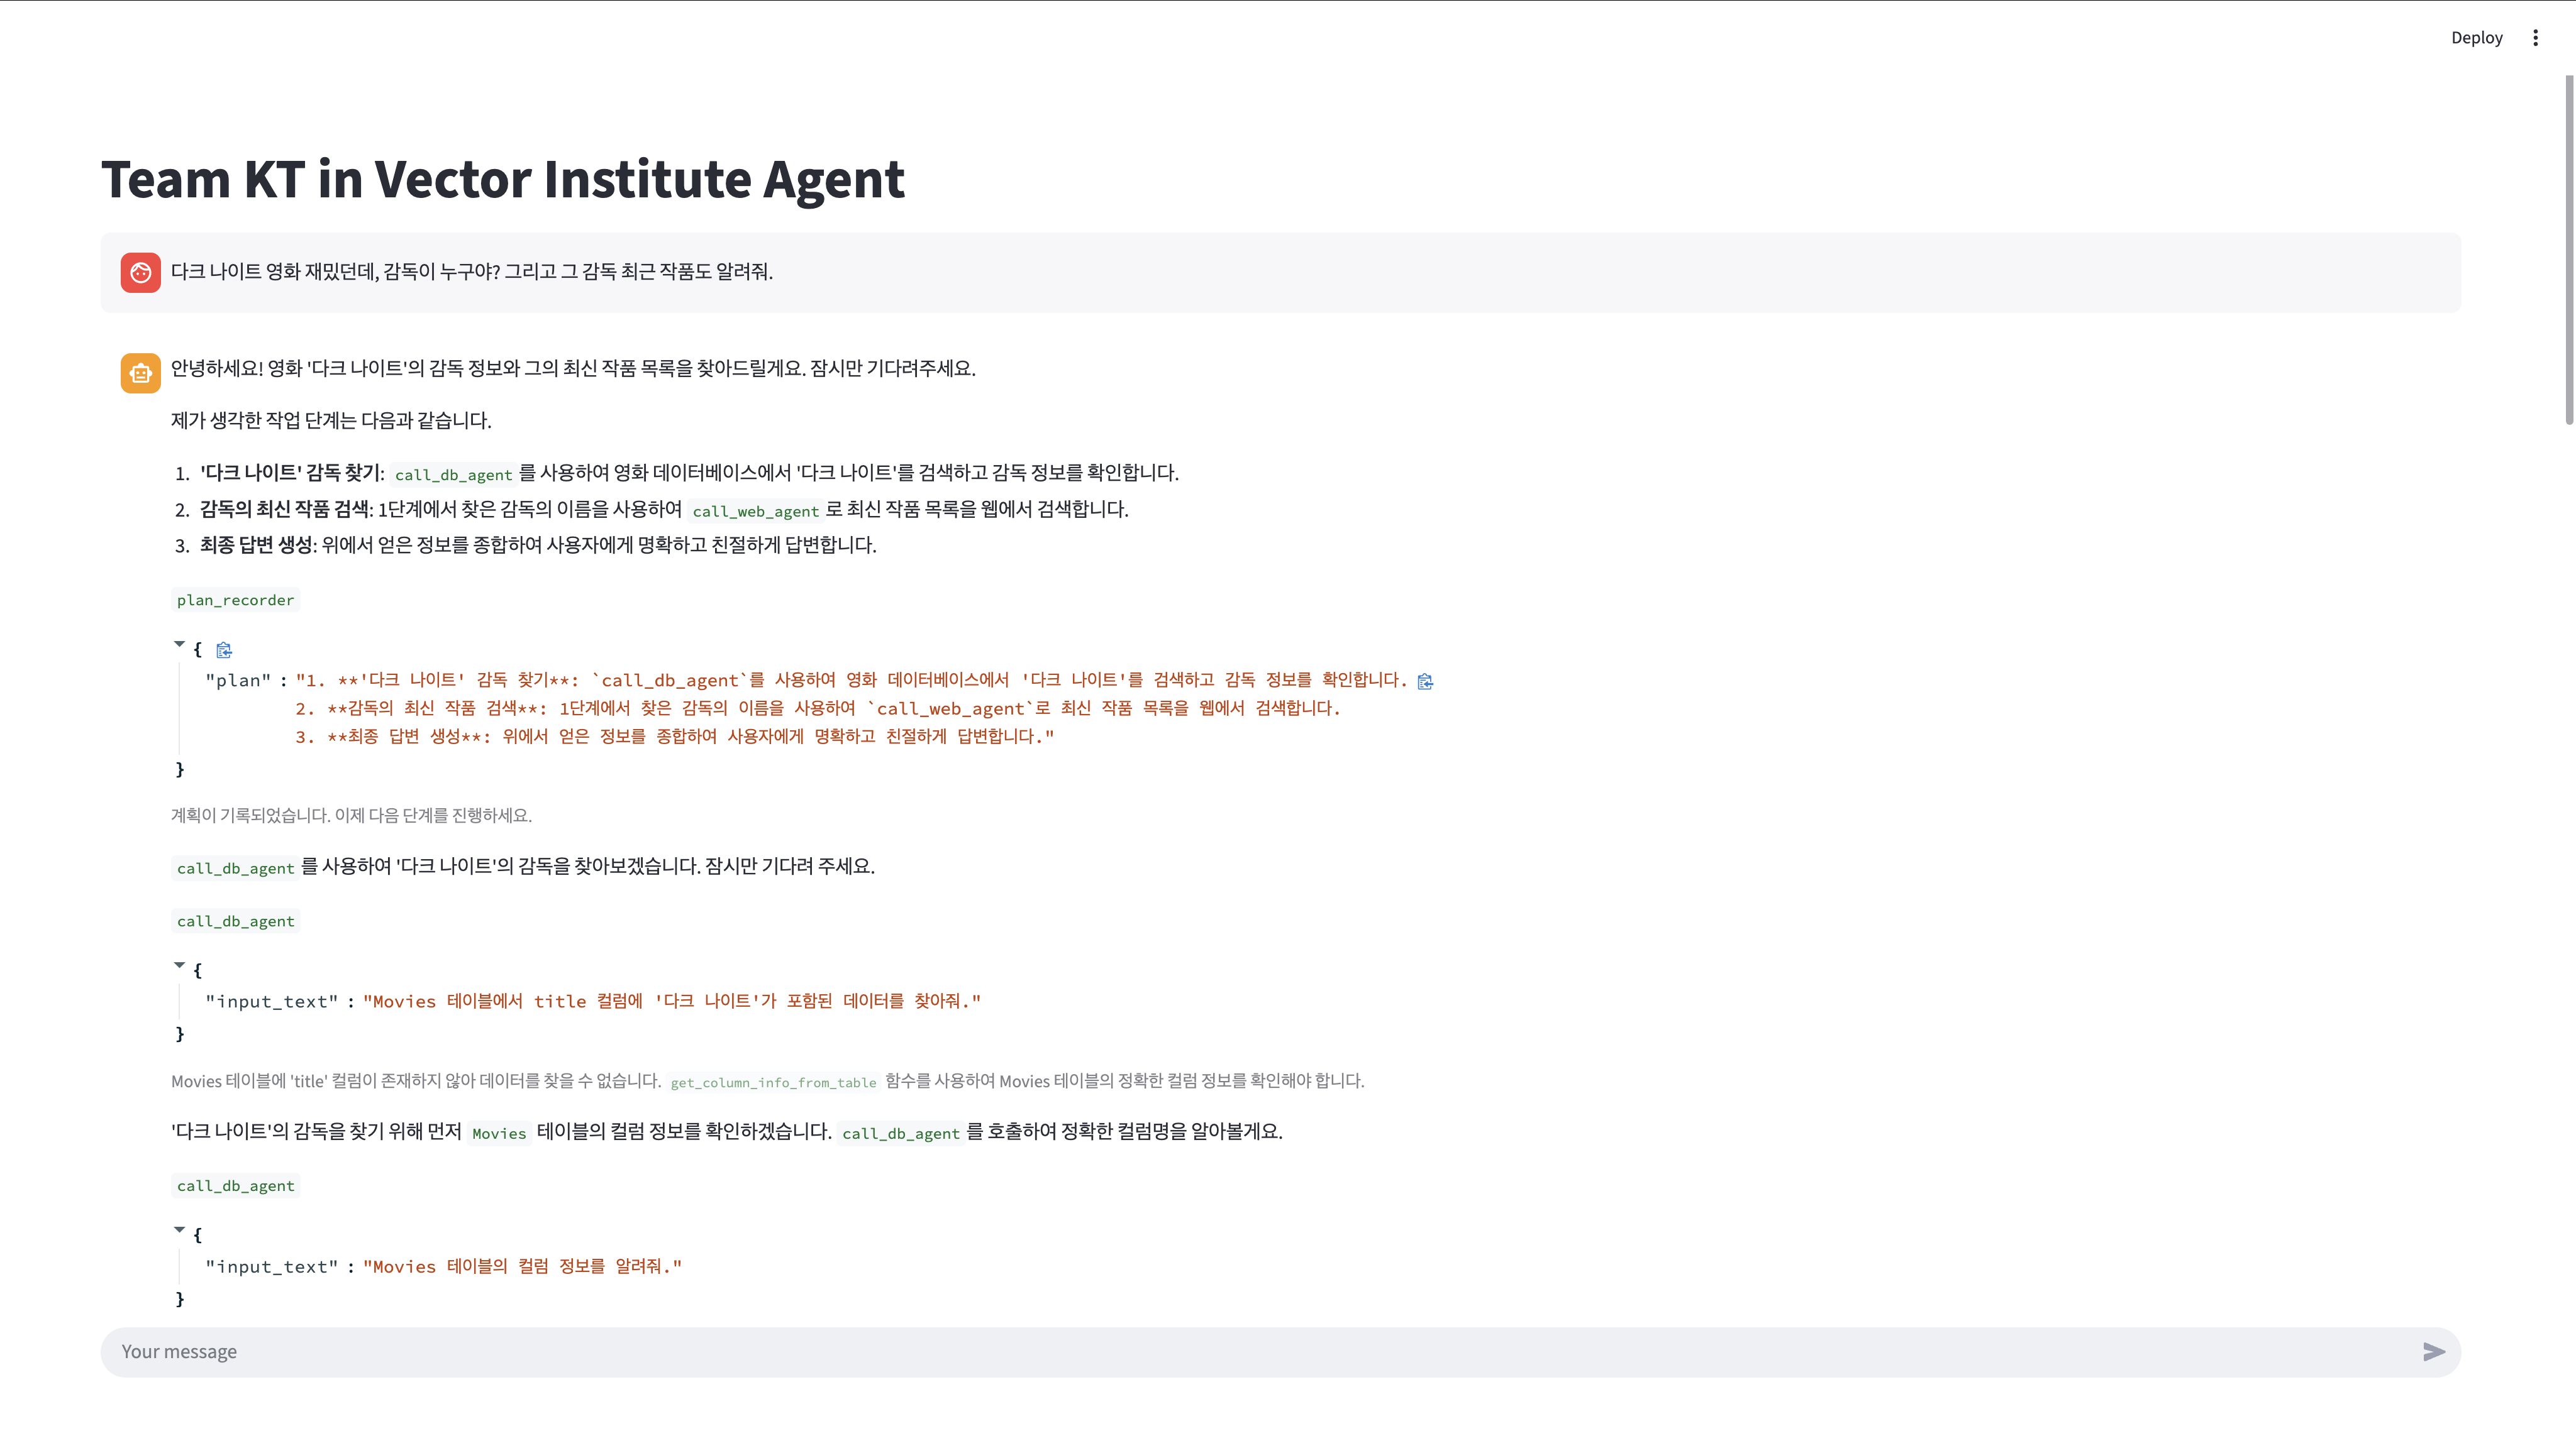
Task: Click the user message about '다크 나이트 영화'
Action: pyautogui.click(x=472, y=271)
